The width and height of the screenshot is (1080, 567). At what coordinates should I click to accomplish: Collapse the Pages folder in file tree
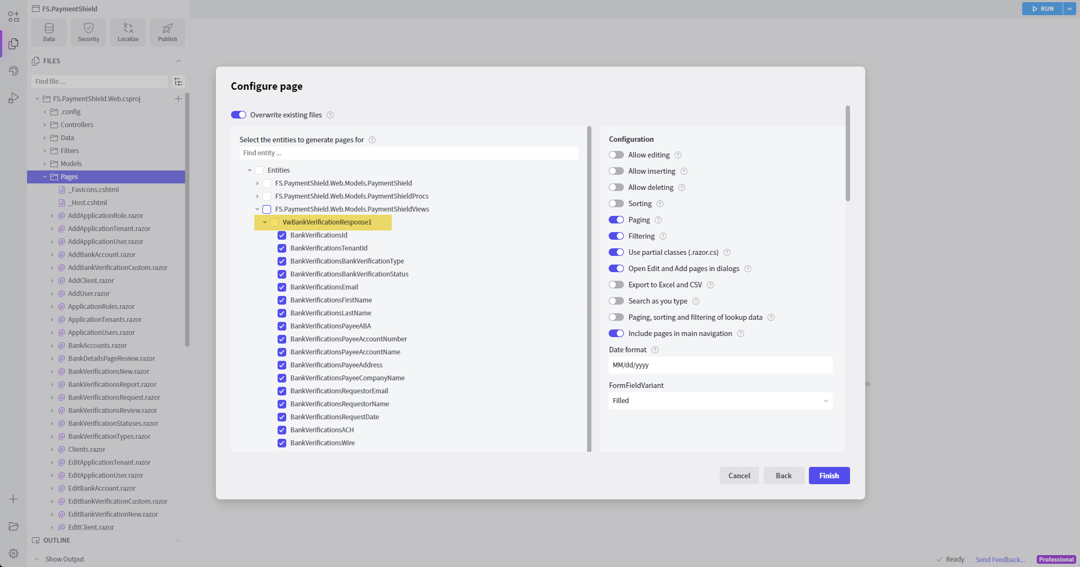44,177
